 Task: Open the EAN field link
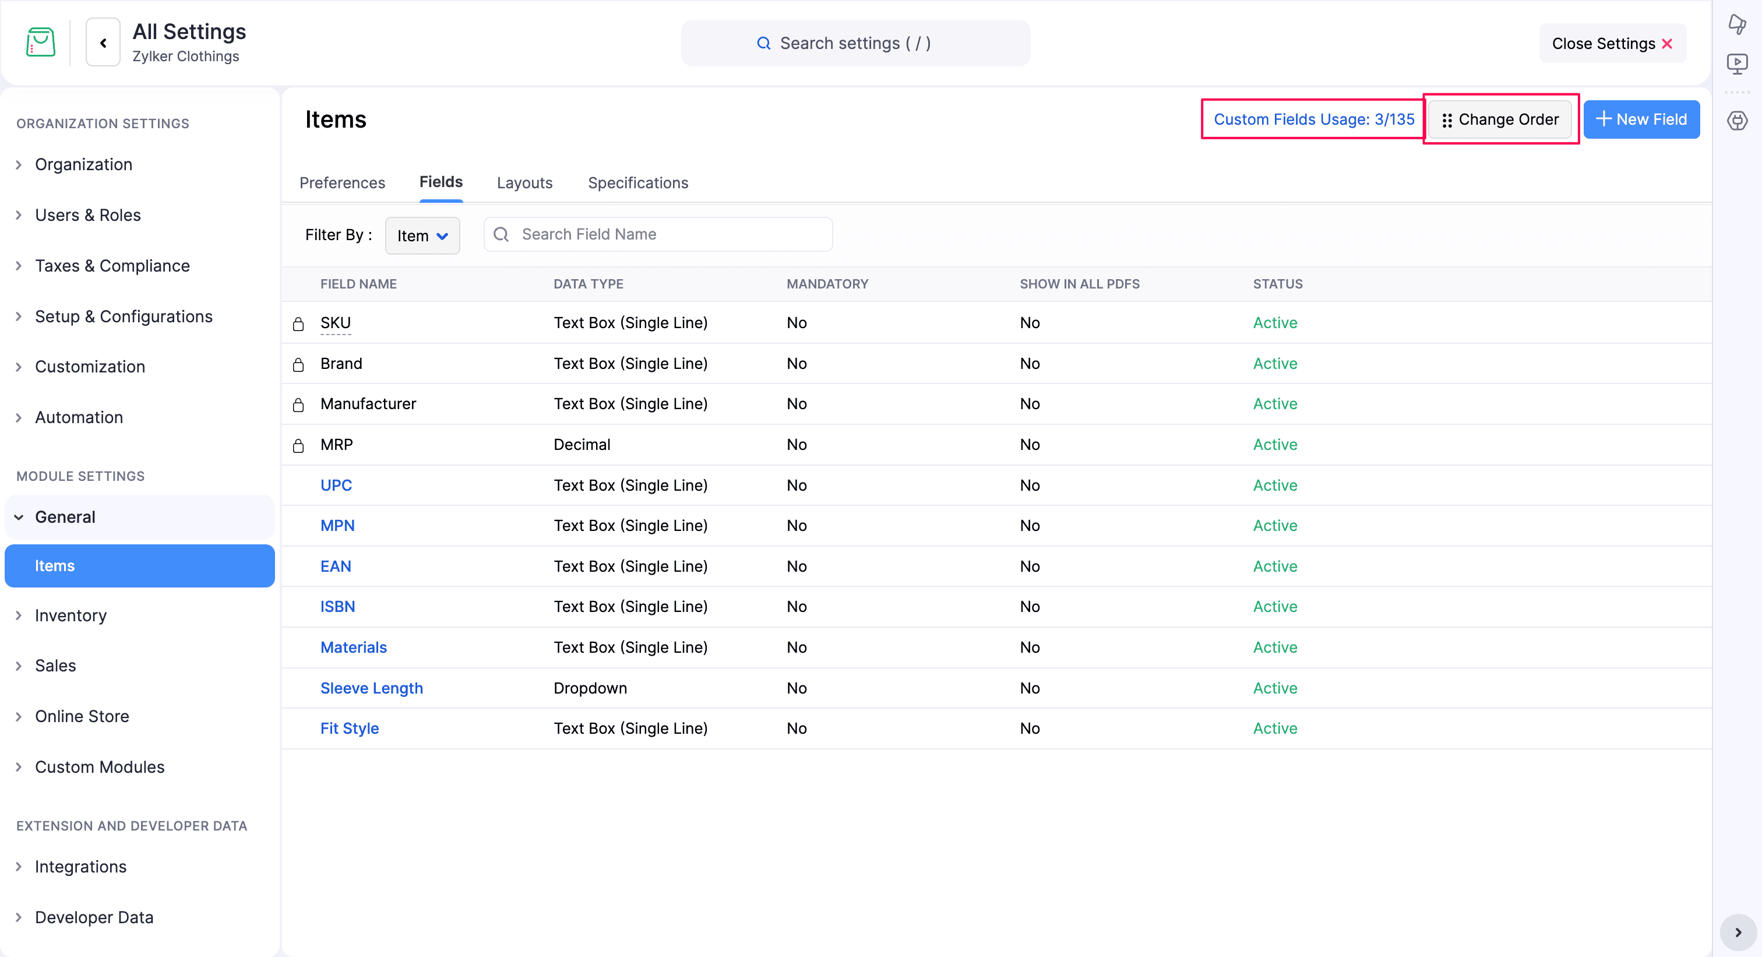coord(335,567)
